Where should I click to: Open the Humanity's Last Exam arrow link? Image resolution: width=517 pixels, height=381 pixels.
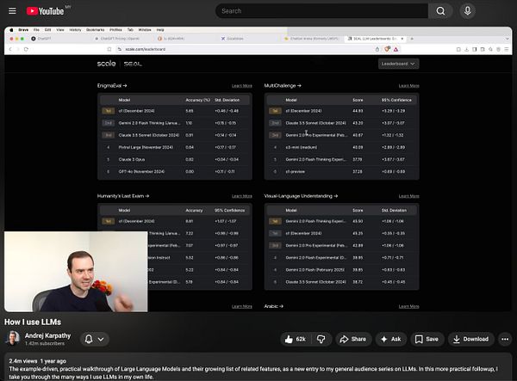pos(123,196)
